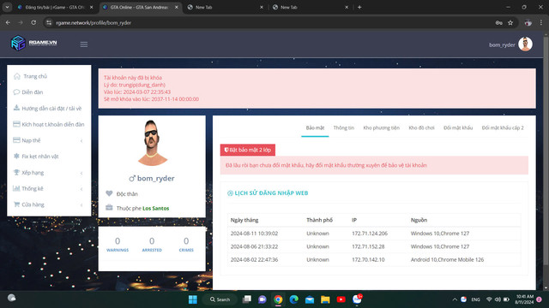Go back with the browser back arrow

(8, 23)
